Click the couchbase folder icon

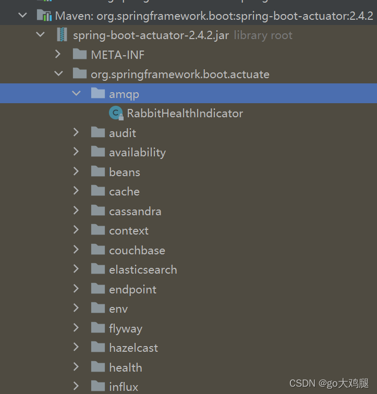(98, 249)
